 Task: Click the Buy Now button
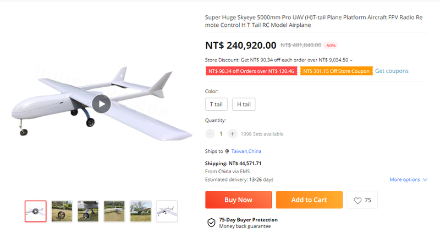coord(238,200)
